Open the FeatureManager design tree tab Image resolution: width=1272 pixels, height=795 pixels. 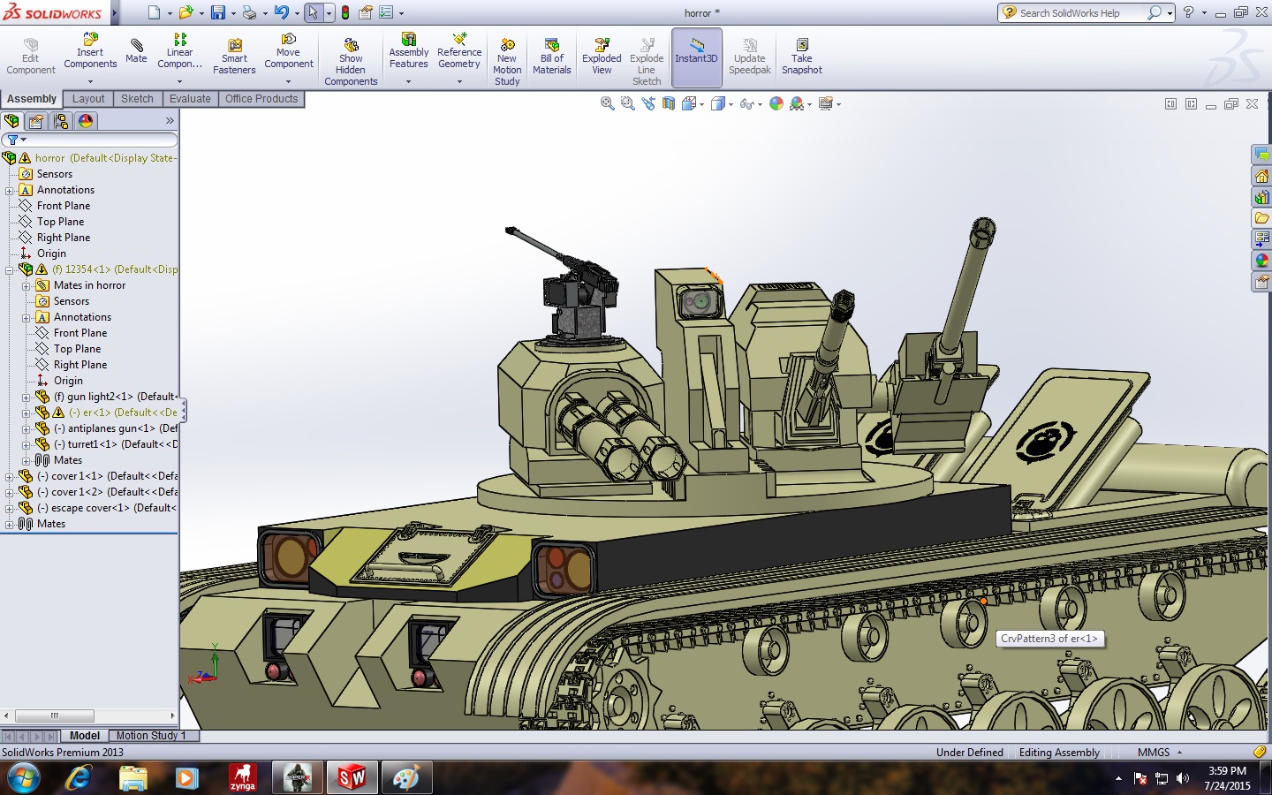(11, 121)
